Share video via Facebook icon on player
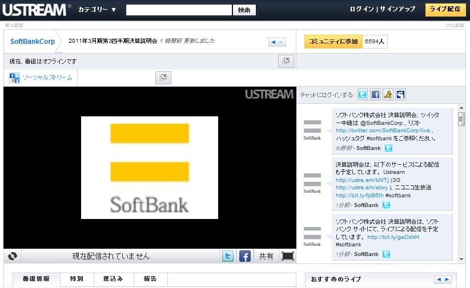470x288 pixels. click(x=245, y=256)
